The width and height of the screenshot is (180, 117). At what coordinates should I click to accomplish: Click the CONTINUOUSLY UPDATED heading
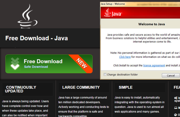click(x=21, y=89)
